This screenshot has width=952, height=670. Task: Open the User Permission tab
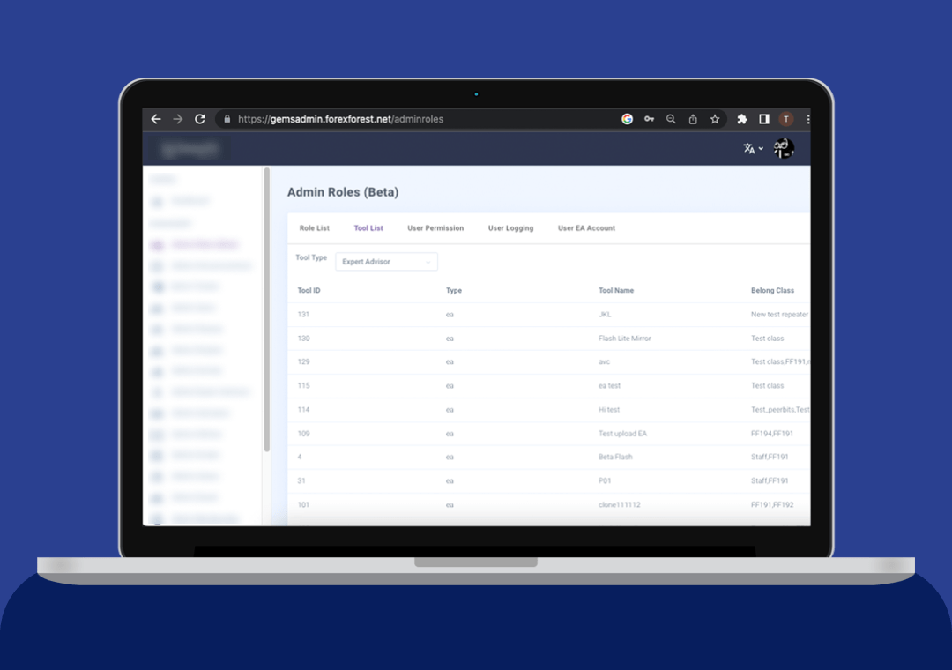[435, 228]
